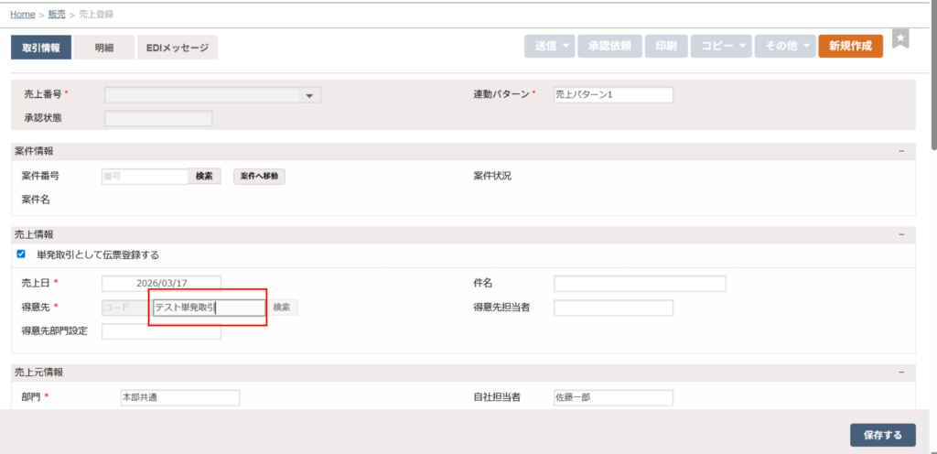Collapse the 売上元情報 section
This screenshot has height=454, width=937.
point(901,373)
